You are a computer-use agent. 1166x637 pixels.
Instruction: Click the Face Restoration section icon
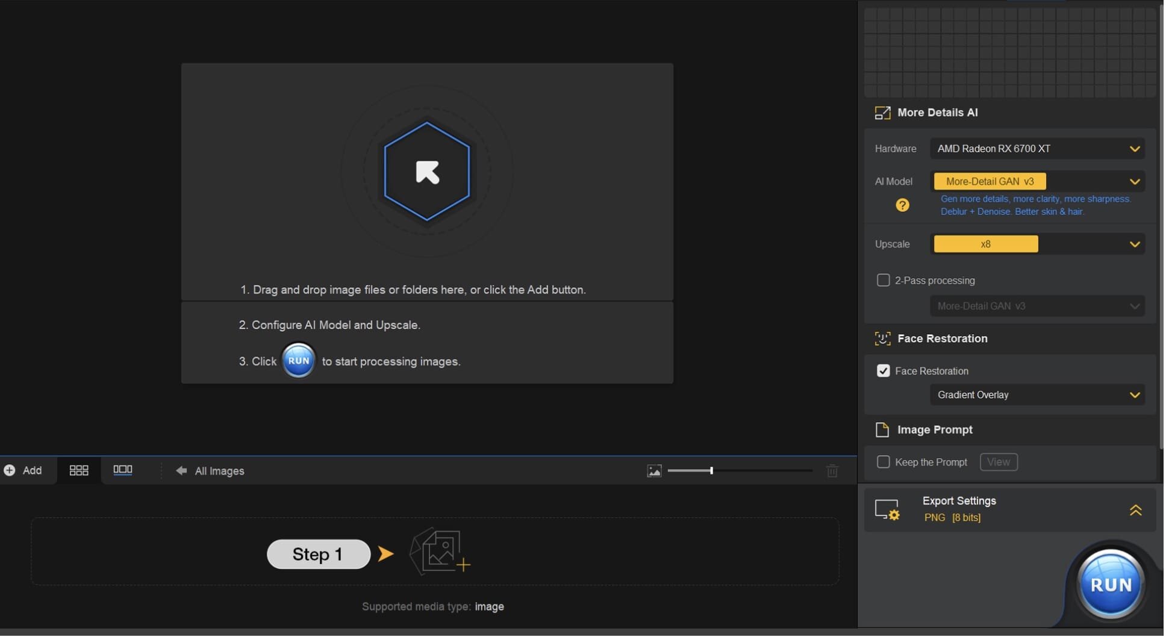point(882,338)
